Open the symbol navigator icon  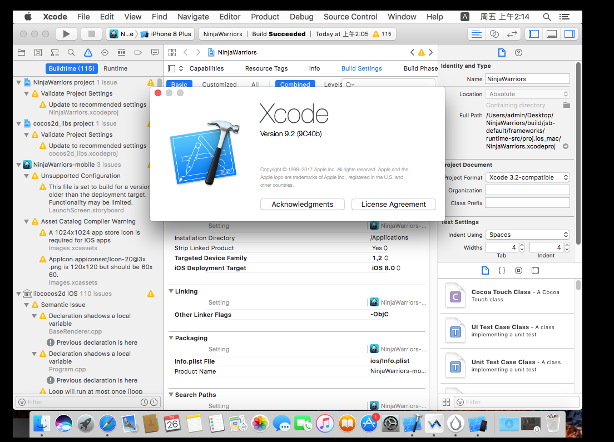(55, 52)
